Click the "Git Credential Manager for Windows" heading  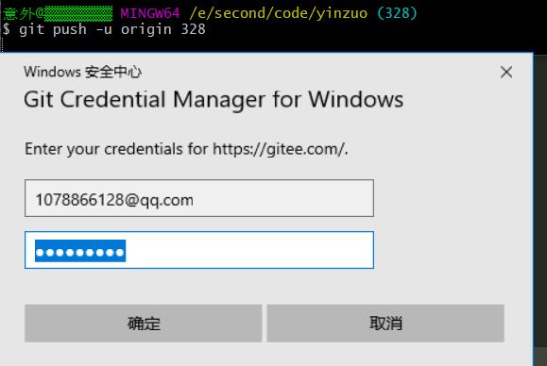(214, 100)
